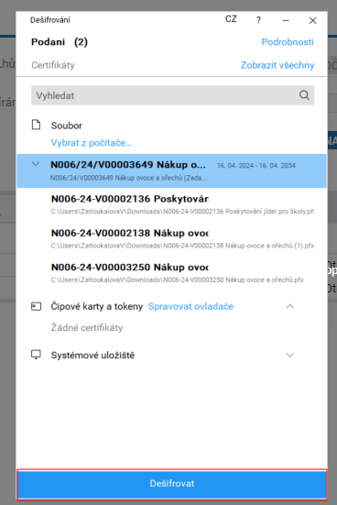Click the chip card icon
The image size is (337, 505).
[x=36, y=306]
